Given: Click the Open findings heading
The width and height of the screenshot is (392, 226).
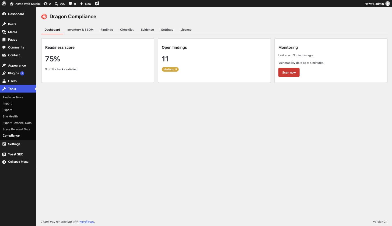Looking at the screenshot, I should pos(174,47).
